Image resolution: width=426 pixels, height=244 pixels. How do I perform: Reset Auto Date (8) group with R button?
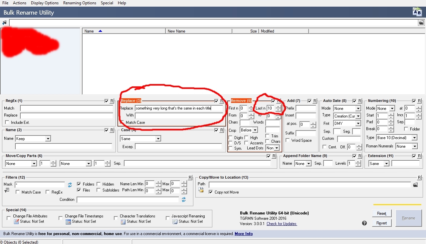360,101
